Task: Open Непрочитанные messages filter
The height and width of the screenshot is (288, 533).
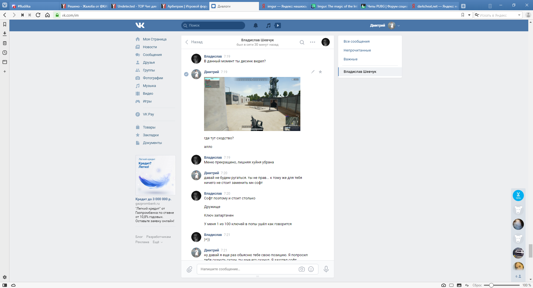Action: (357, 50)
